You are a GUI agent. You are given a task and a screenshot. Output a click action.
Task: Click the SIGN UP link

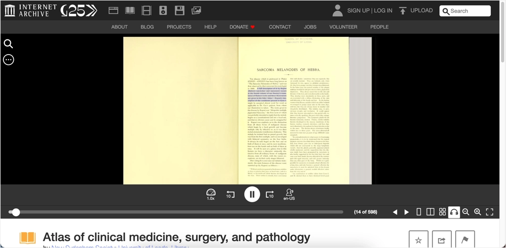(358, 11)
